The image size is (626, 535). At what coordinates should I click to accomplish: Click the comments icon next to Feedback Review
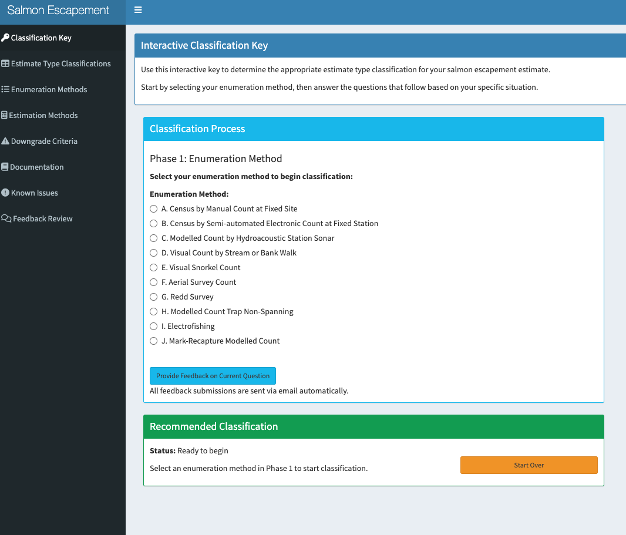click(5, 218)
